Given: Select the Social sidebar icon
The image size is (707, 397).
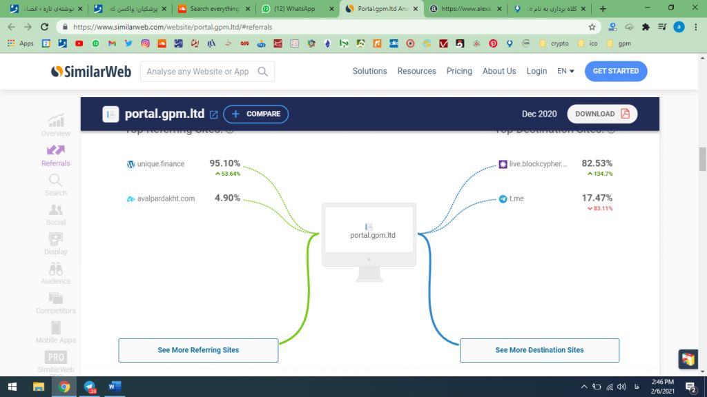Looking at the screenshot, I should [x=55, y=214].
